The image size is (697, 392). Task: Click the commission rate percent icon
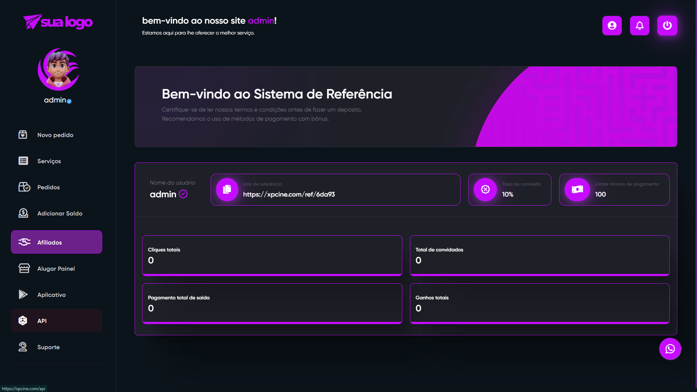coord(485,189)
